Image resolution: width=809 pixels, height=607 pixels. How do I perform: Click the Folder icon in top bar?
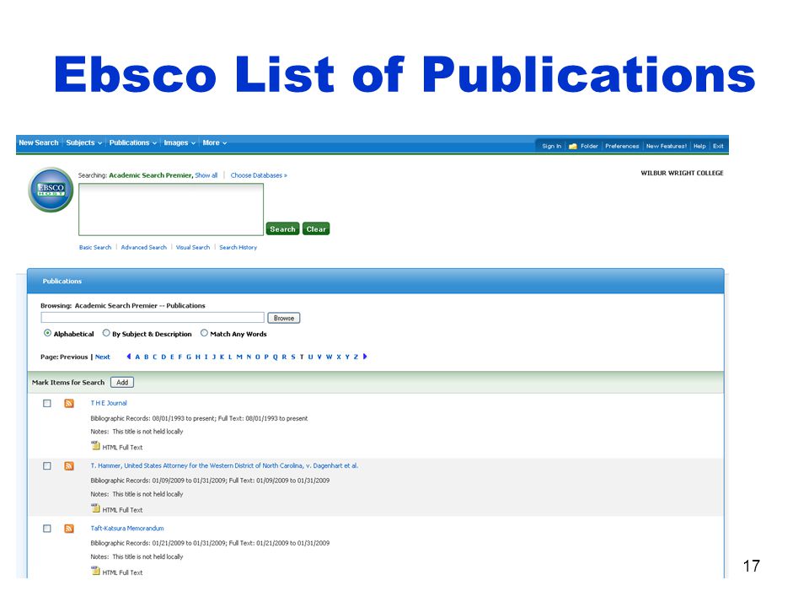tap(573, 146)
